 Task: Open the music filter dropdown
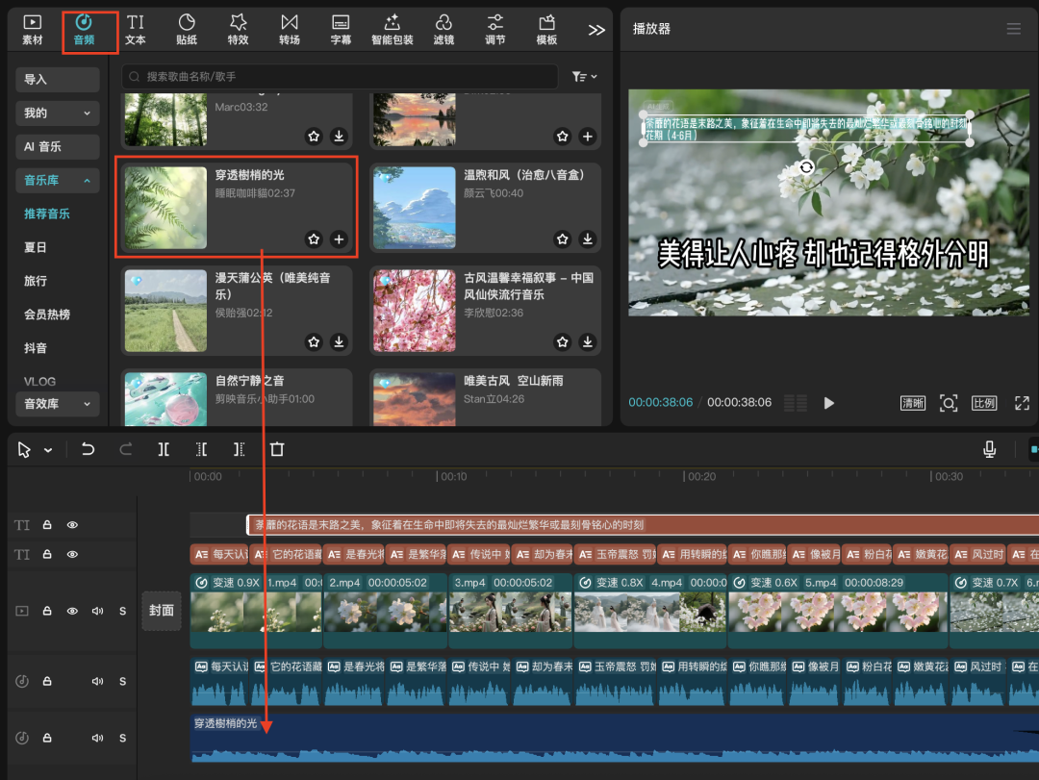pyautogui.click(x=584, y=77)
